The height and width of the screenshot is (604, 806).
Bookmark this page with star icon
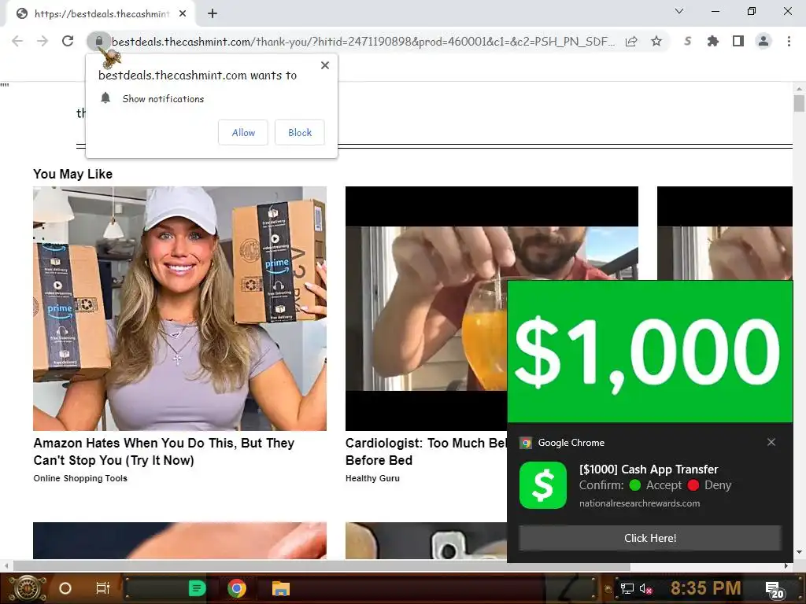(x=656, y=41)
